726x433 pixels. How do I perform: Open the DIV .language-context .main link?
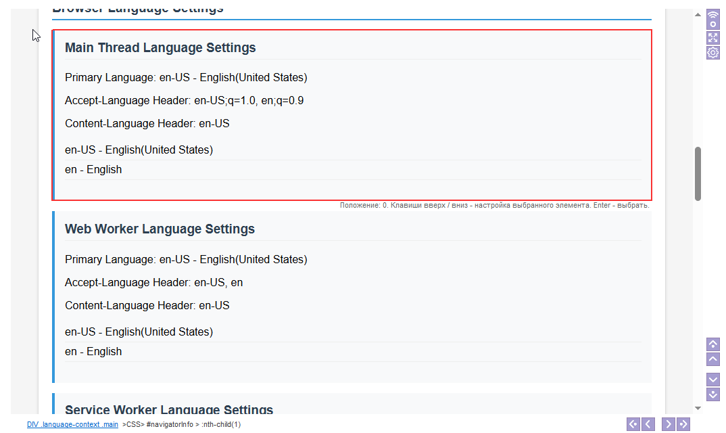[72, 425]
